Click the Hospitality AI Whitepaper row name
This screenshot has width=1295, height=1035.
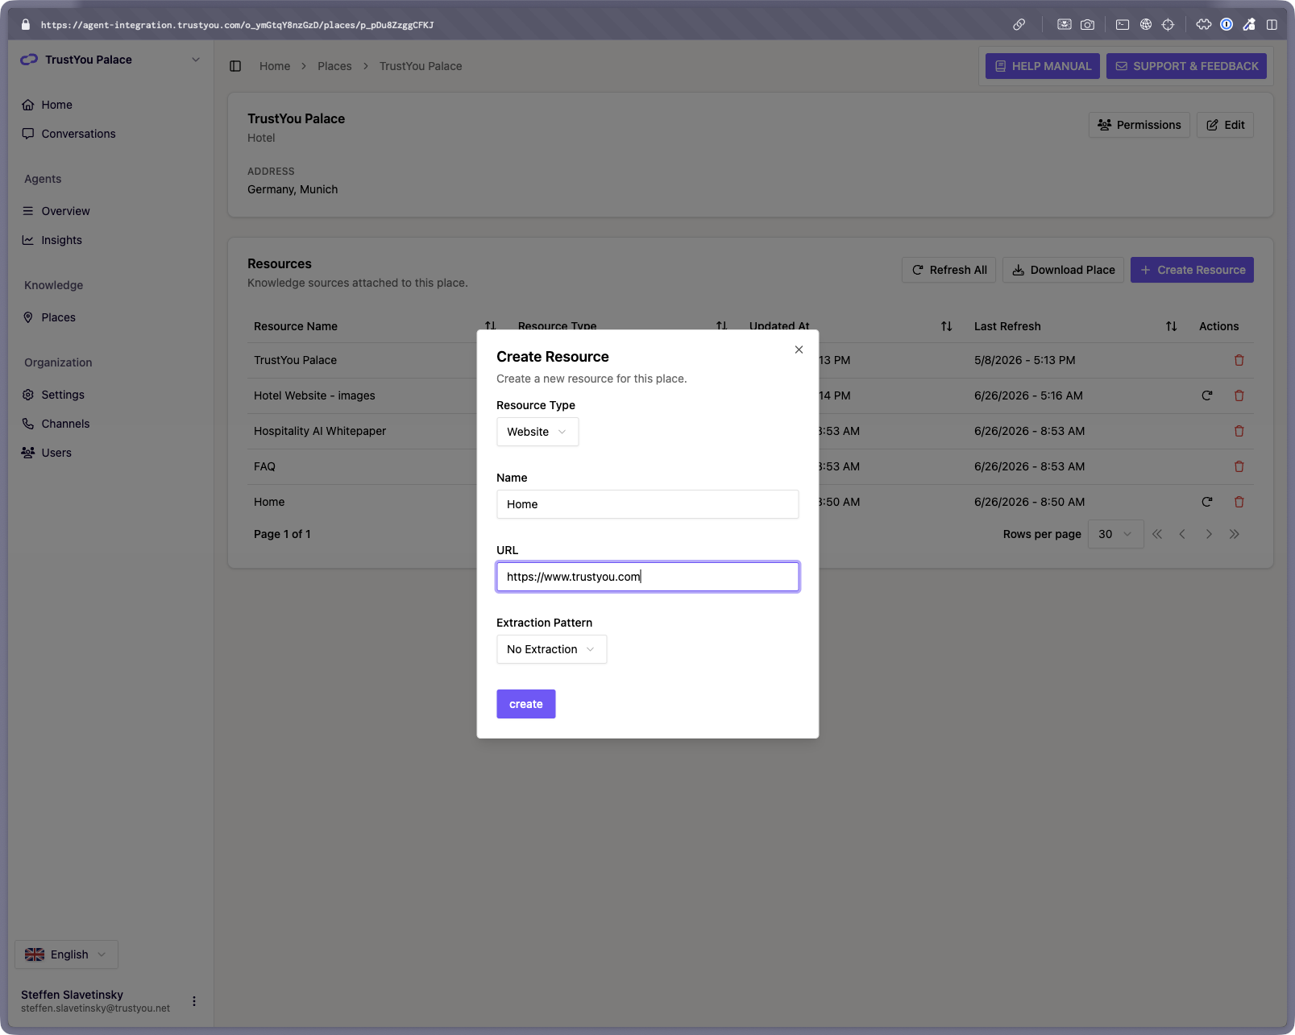pyautogui.click(x=320, y=431)
